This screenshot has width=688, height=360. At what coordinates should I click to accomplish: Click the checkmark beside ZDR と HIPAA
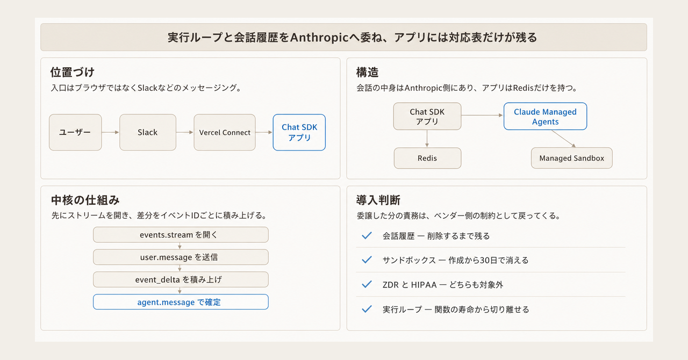[367, 284]
